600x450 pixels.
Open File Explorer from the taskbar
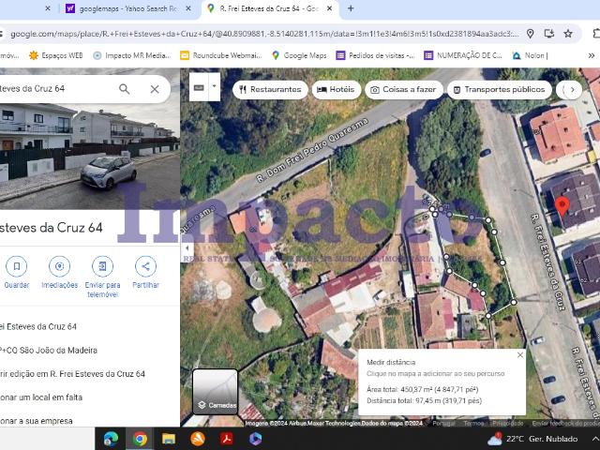(x=169, y=439)
